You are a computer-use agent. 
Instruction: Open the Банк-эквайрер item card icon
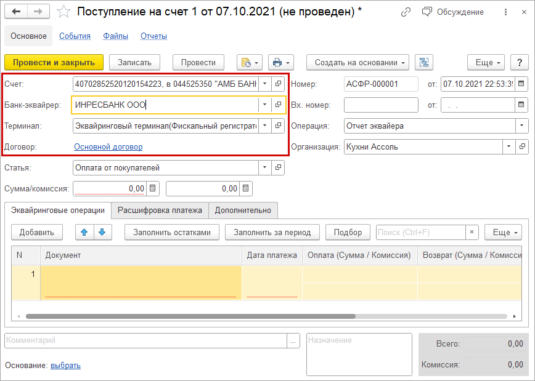pyautogui.click(x=278, y=105)
